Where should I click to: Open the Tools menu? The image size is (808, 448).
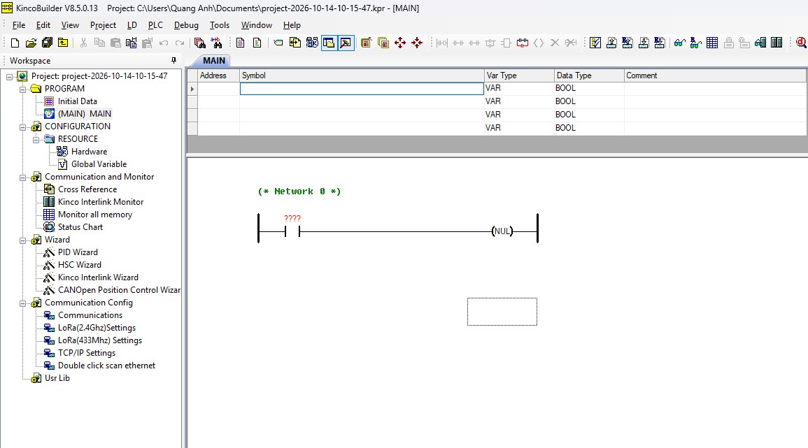(x=220, y=25)
